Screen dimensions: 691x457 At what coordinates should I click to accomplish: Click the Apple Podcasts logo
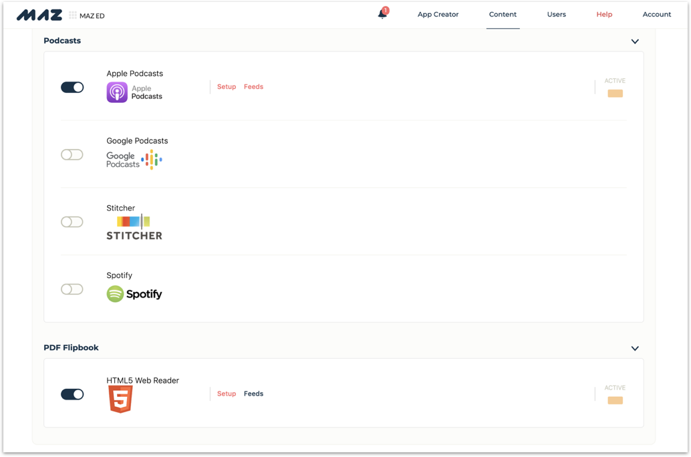click(x=134, y=93)
